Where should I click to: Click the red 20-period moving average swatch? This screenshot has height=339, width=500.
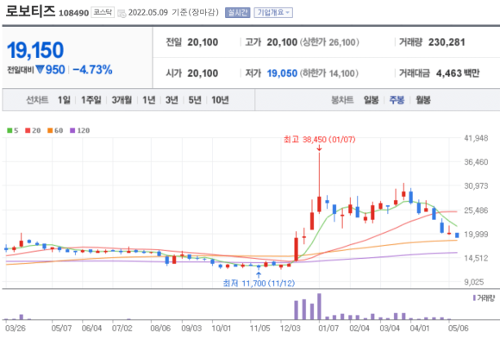point(28,130)
